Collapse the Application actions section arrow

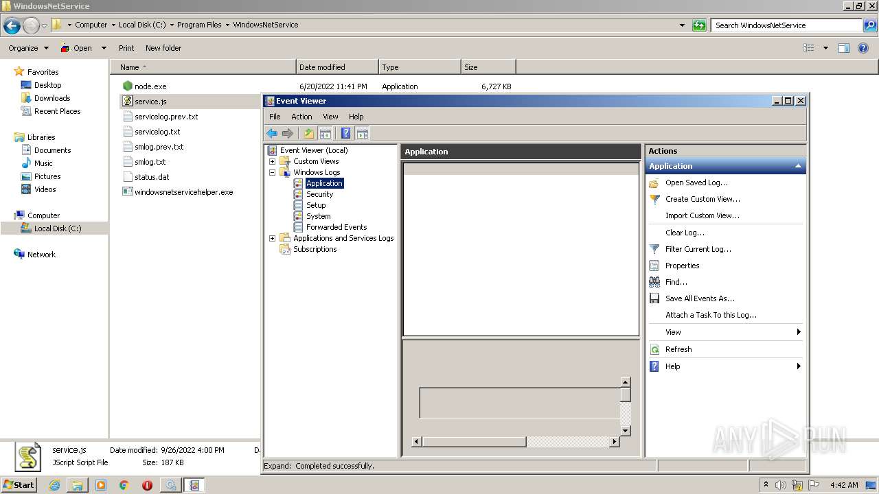point(798,166)
